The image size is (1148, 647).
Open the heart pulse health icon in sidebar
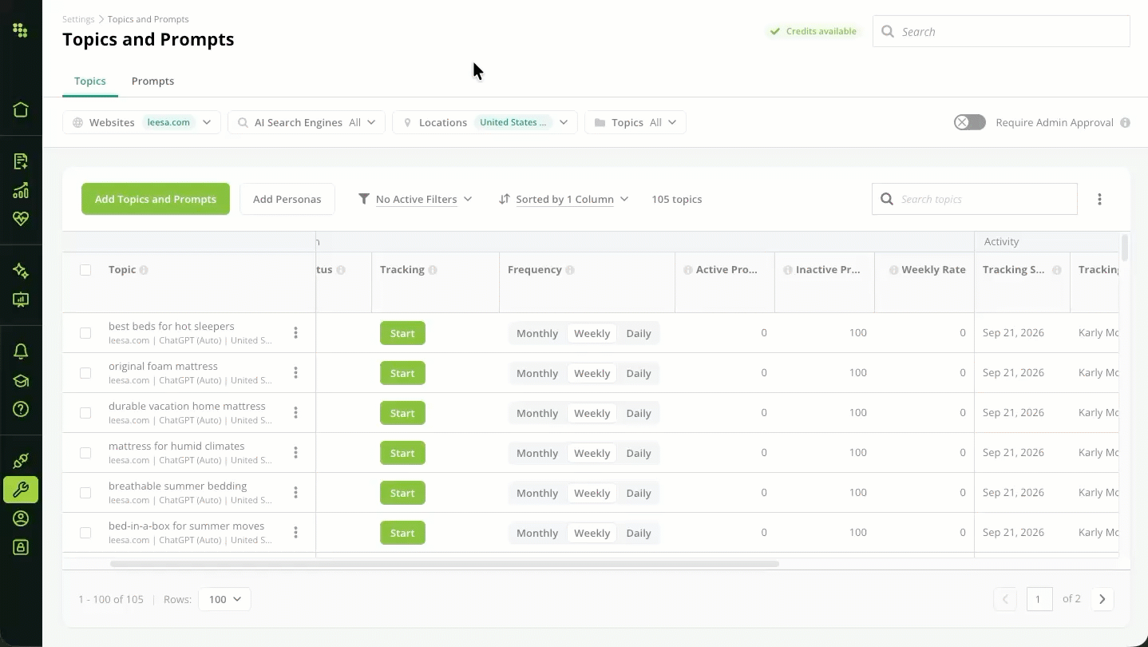point(21,218)
